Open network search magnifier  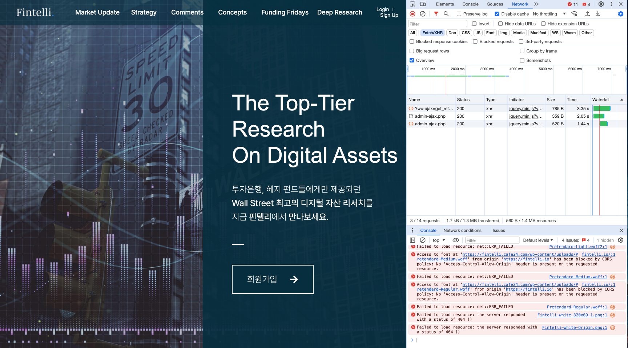446,14
